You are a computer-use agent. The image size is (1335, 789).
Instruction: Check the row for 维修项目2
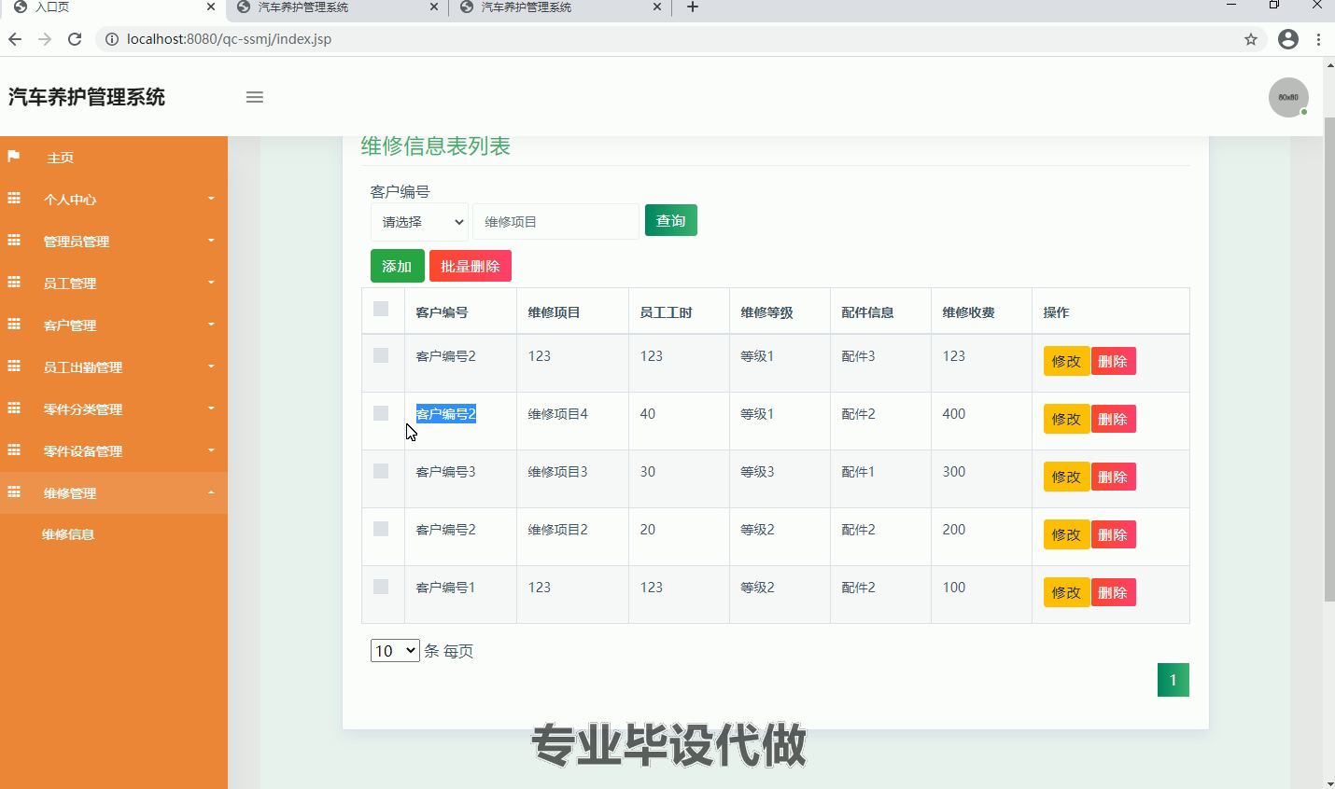click(x=381, y=529)
